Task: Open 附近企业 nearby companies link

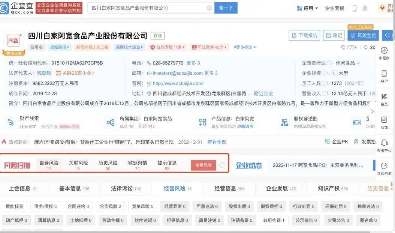Action: [x=263, y=93]
